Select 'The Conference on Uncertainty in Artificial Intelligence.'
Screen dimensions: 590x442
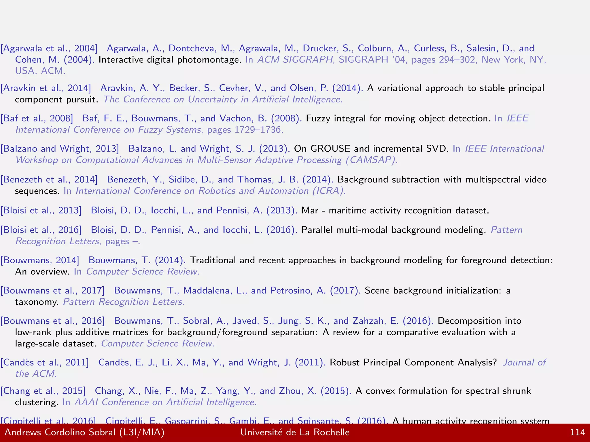(x=223, y=100)
